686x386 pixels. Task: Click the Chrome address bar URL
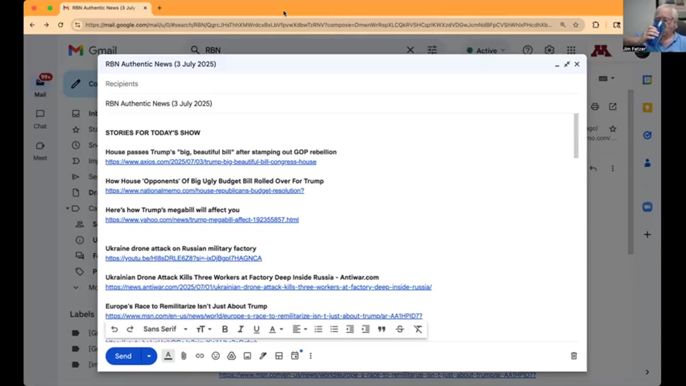point(318,25)
